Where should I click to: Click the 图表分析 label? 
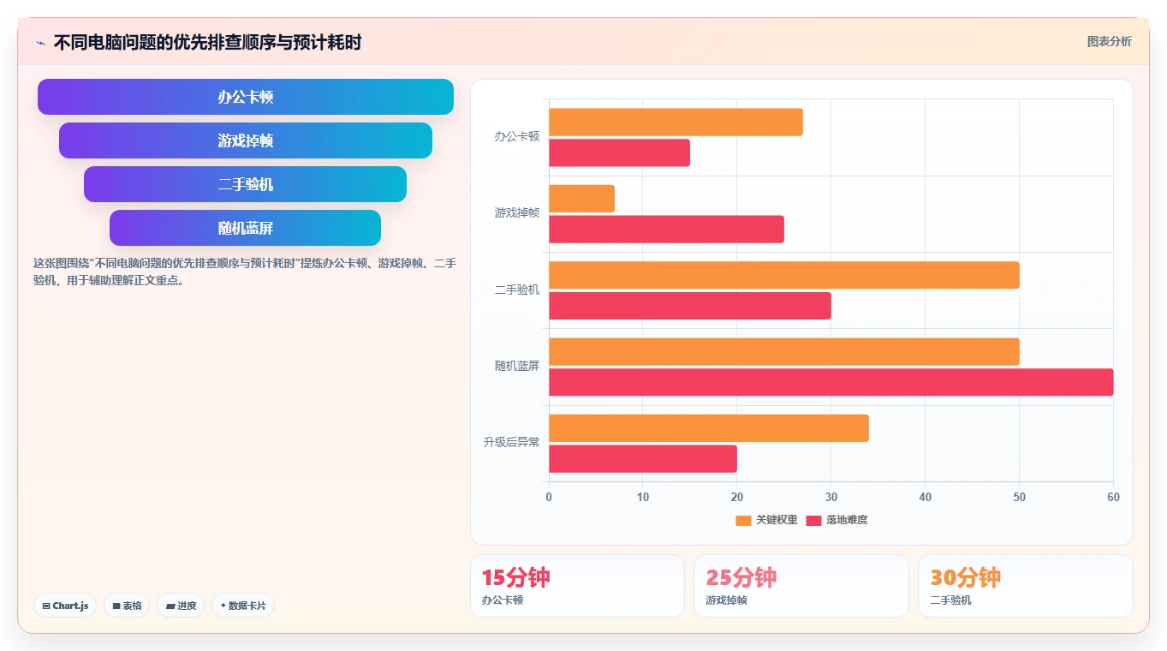pos(1109,41)
